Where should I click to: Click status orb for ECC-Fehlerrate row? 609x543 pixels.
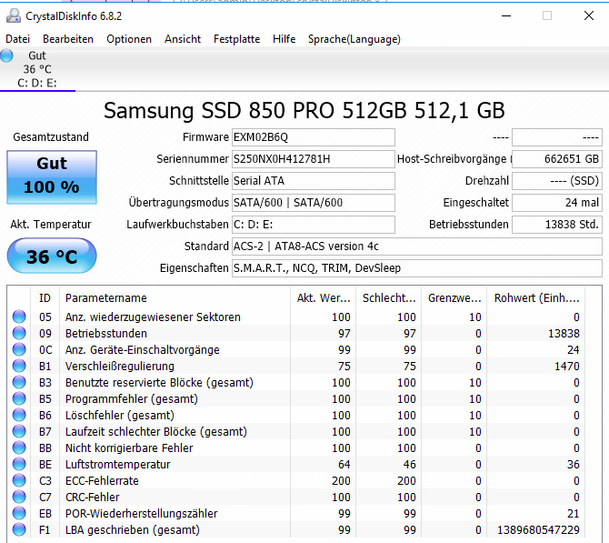point(19,480)
